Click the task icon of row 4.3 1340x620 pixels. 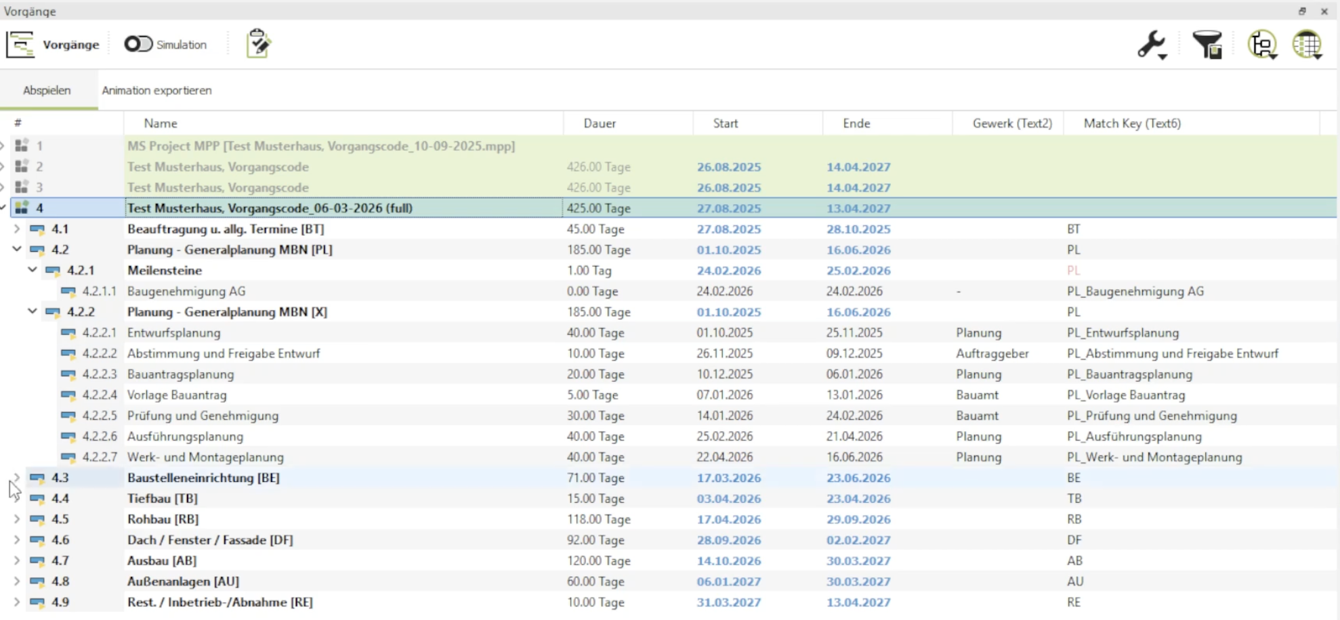(x=37, y=478)
